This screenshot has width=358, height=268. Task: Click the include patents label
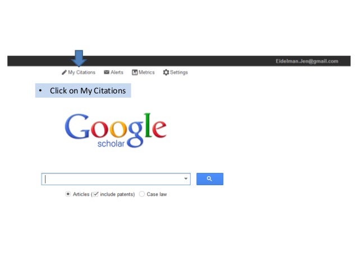click(117, 194)
